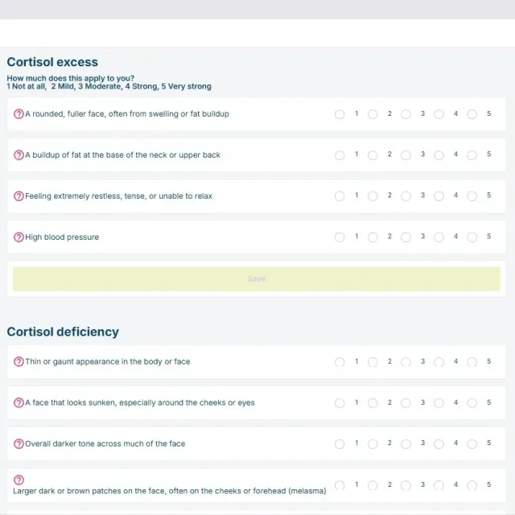This screenshot has height=515, width=515.
Task: Click the 'A rounded, fuller face' question text
Action: click(127, 114)
